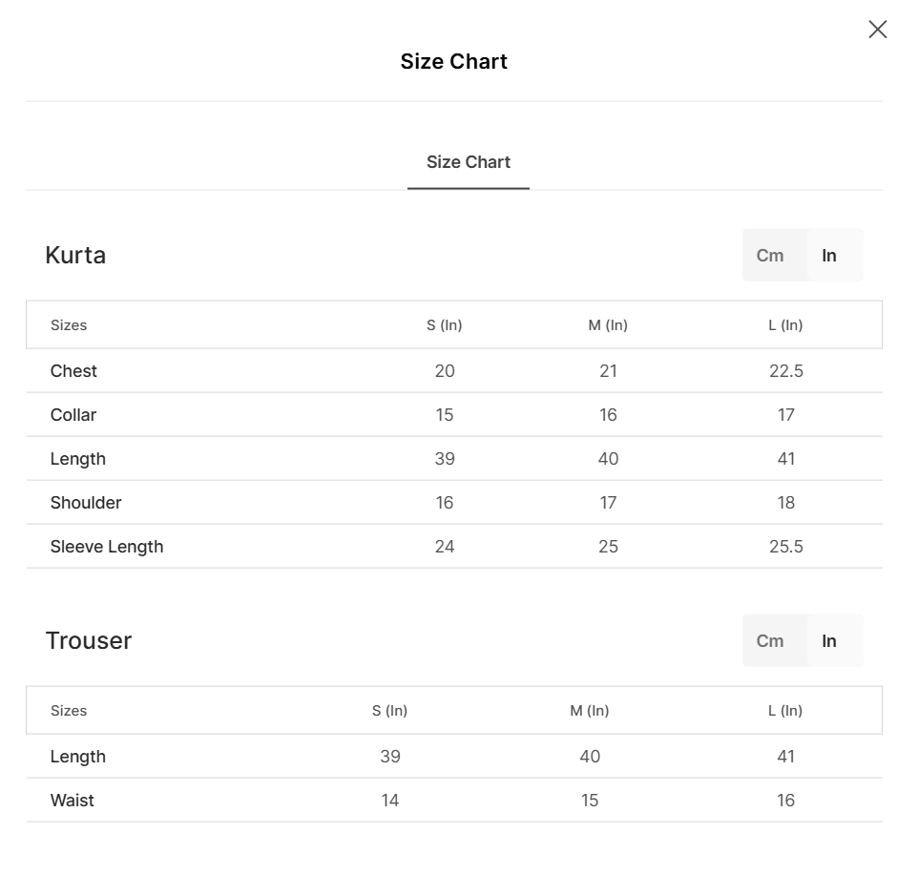Click the Kurta table's M (In) column header
The image size is (897, 875).
pyautogui.click(x=608, y=325)
